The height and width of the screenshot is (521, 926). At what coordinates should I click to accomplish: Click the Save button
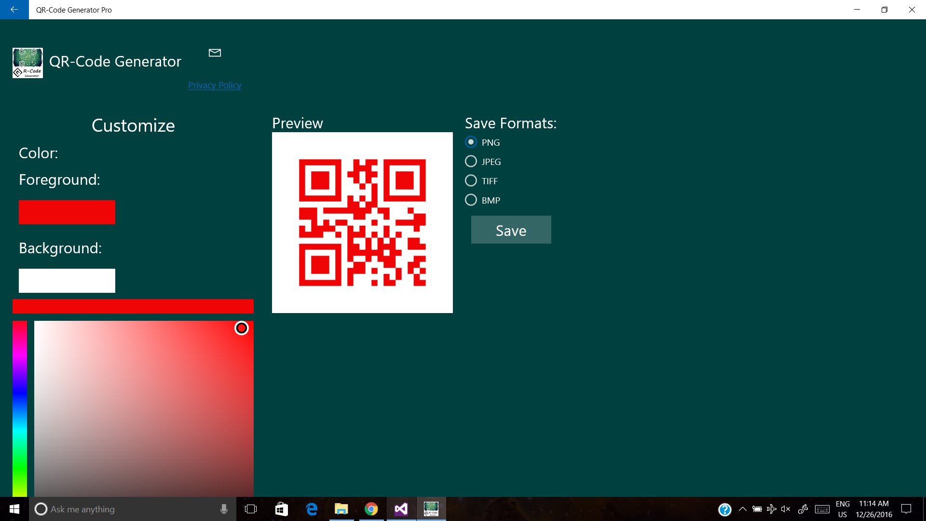(511, 230)
